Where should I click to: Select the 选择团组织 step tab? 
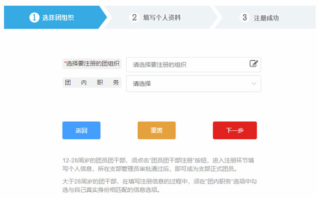tap(55, 17)
